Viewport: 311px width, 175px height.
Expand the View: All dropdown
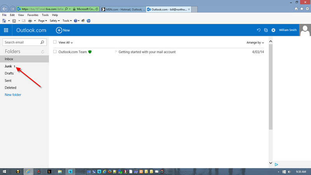click(x=66, y=42)
